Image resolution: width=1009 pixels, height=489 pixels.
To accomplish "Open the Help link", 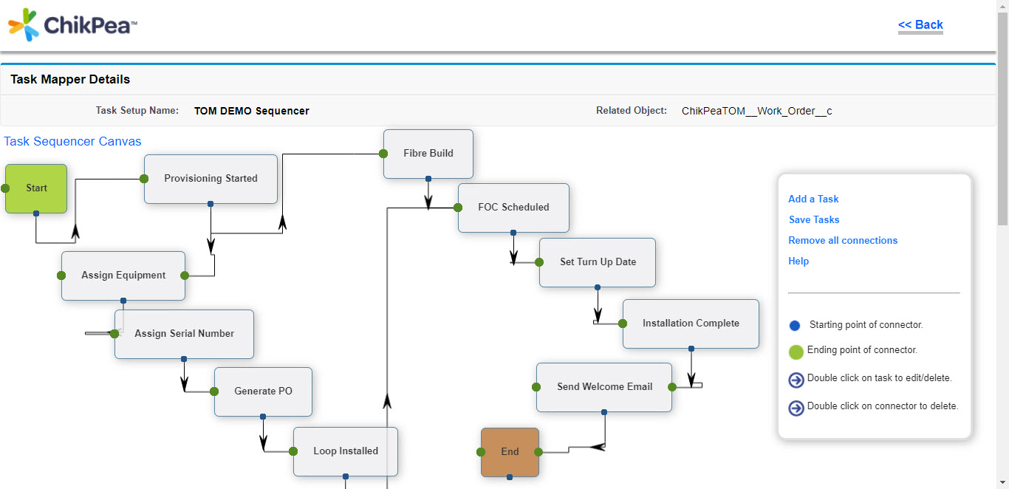I will 798,261.
